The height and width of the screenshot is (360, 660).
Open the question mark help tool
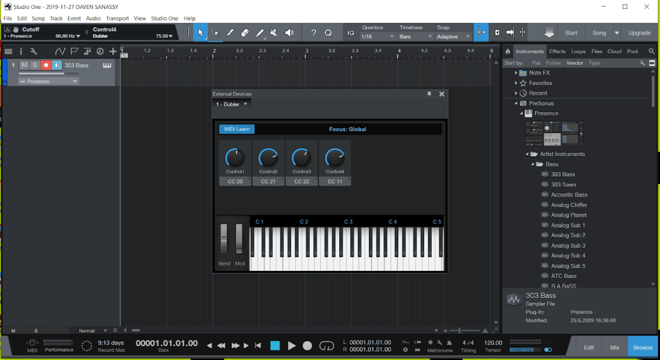[313, 33]
